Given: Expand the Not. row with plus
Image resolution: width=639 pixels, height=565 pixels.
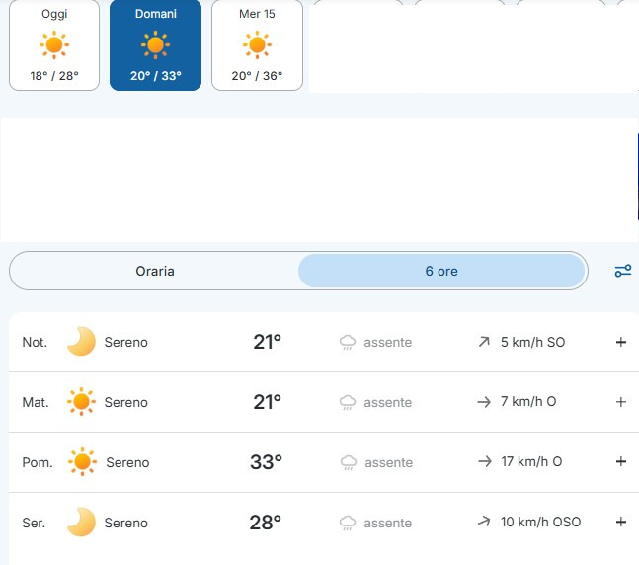Looking at the screenshot, I should pyautogui.click(x=620, y=342).
